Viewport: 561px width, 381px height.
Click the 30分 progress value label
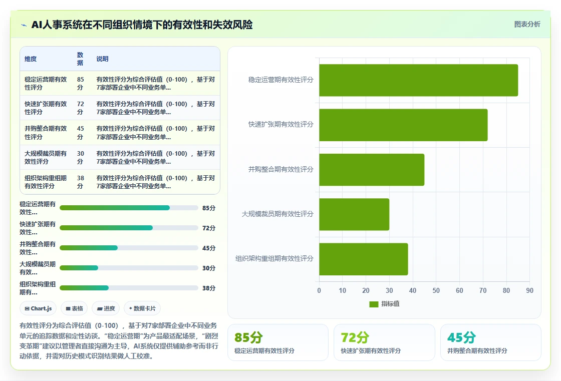point(209,268)
